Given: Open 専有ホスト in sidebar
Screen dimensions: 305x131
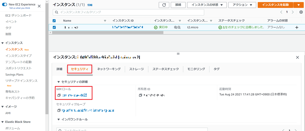Looking at the screenshot, I should pos(13,92).
